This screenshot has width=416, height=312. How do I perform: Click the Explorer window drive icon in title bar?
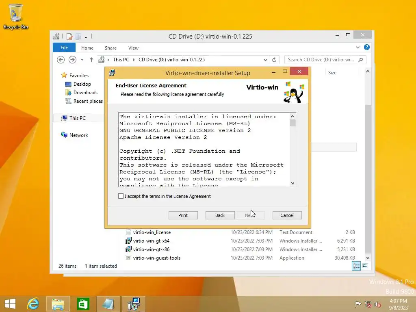56,36
